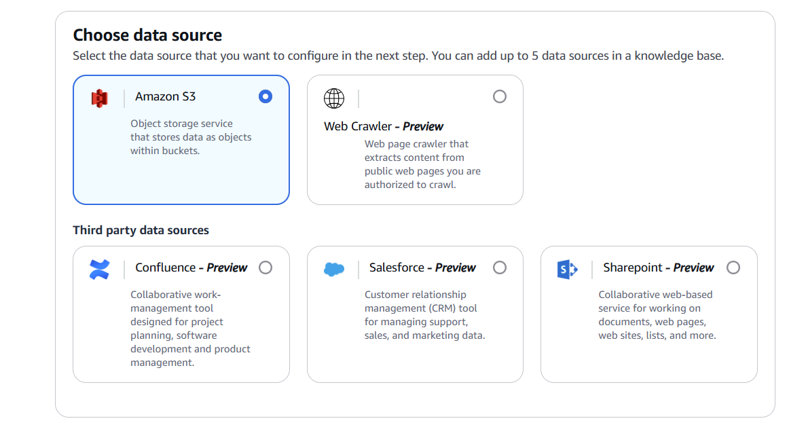Select the Web Crawler radio button
This screenshot has width=806, height=425.
pyautogui.click(x=500, y=96)
